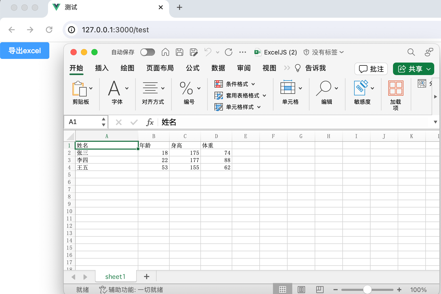Switch to page break preview icon

[x=320, y=289]
